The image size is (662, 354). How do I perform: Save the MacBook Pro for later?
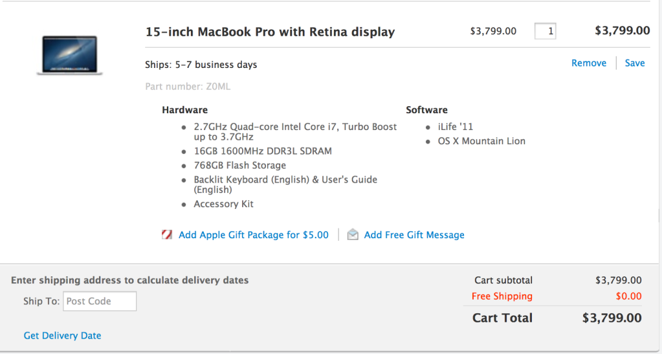pyautogui.click(x=635, y=63)
